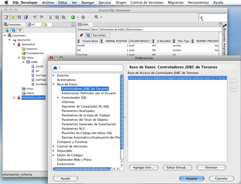This screenshot has width=241, height=184.
Task: Expand the Depurador preferences node
Action: click(x=54, y=151)
